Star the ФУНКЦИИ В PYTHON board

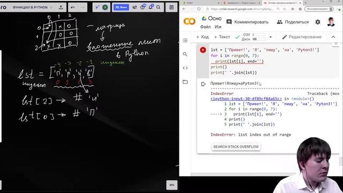pos(51,7)
